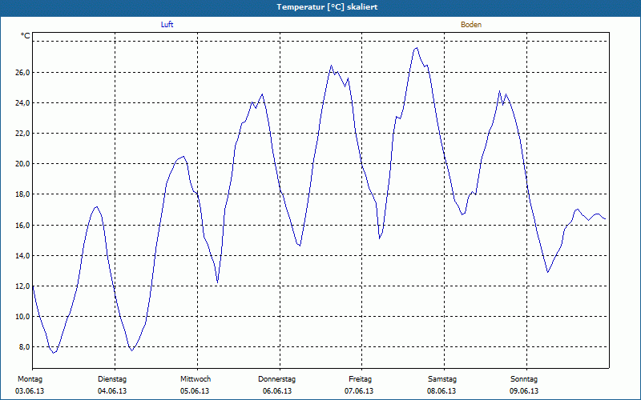
Task: Click the Montag day label
Action: tap(30, 379)
